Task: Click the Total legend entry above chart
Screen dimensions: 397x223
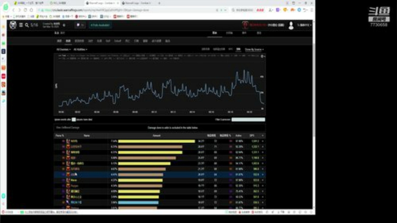Action: pos(62,56)
